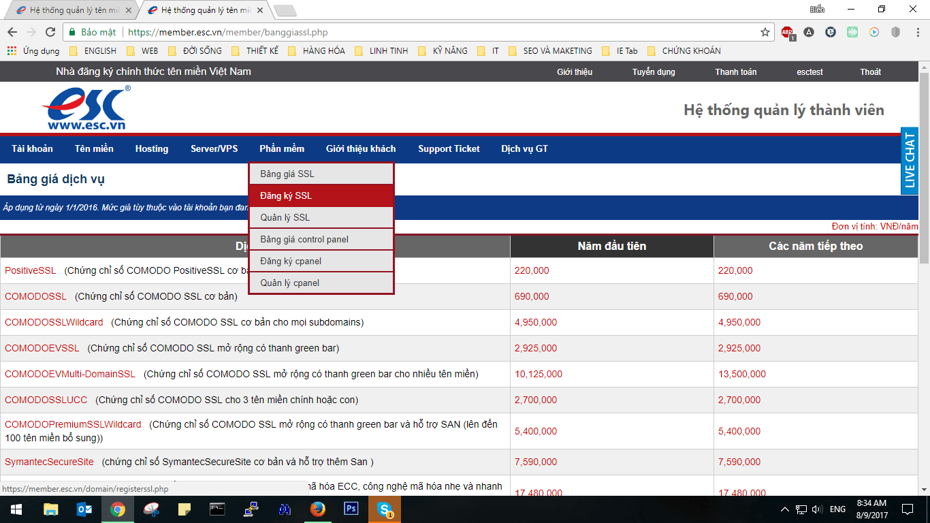Open the Tên miền navigation menu
The height and width of the screenshot is (523, 930).
coord(94,149)
